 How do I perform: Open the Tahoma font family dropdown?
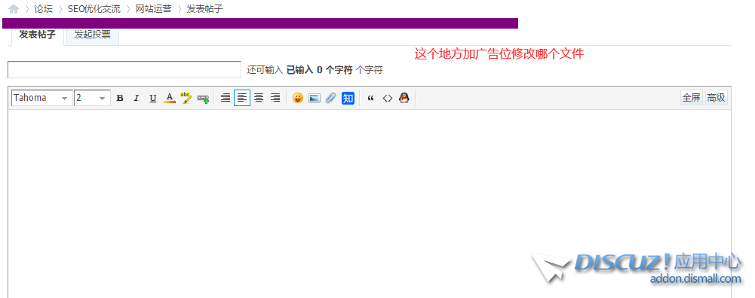point(42,98)
